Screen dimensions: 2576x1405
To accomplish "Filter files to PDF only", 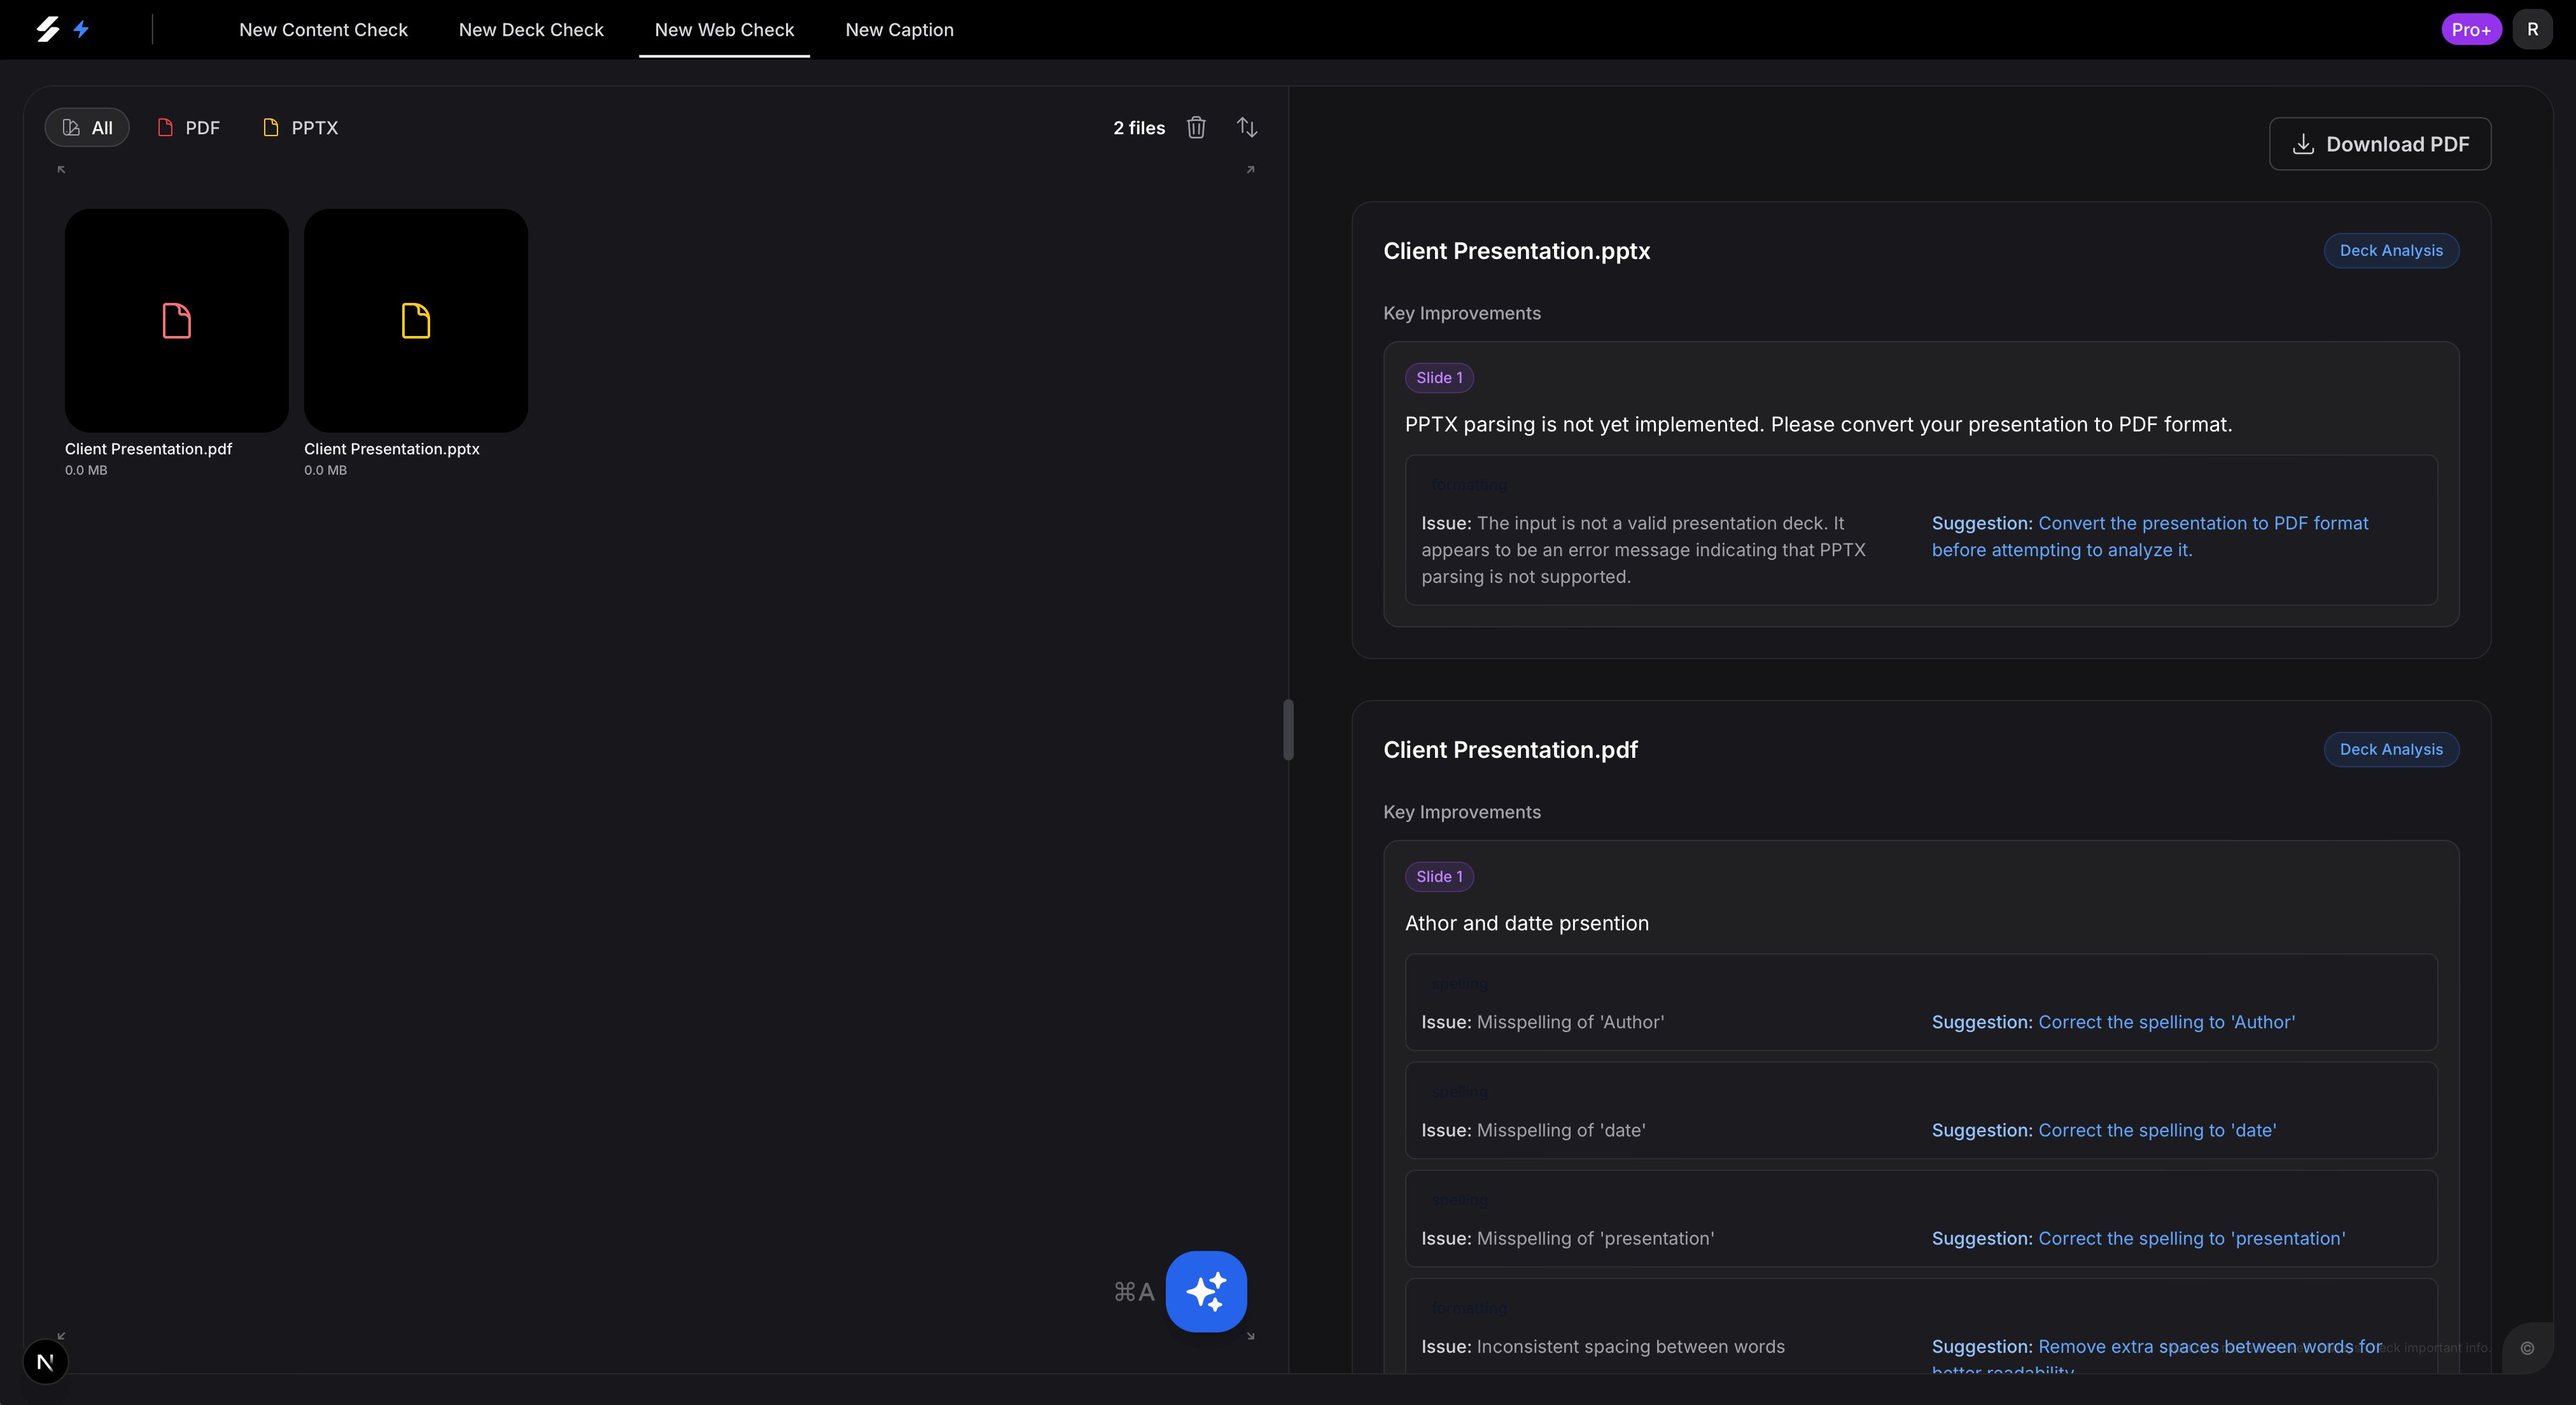I will (189, 127).
